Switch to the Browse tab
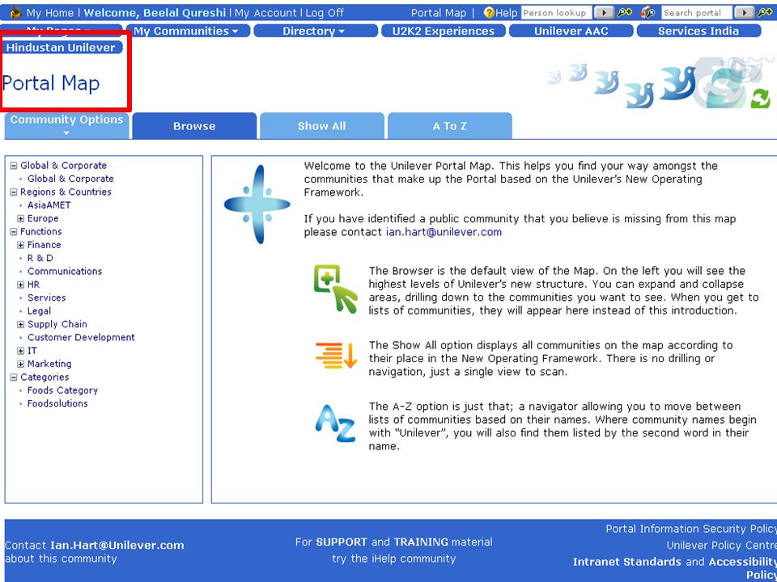This screenshot has width=777, height=582. point(194,126)
